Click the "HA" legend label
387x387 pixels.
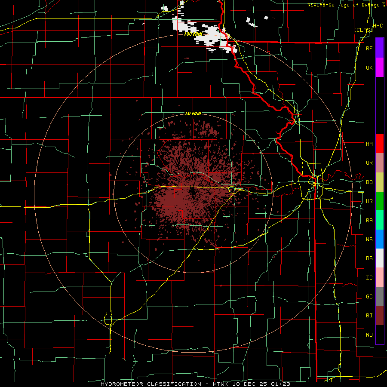point(369,144)
